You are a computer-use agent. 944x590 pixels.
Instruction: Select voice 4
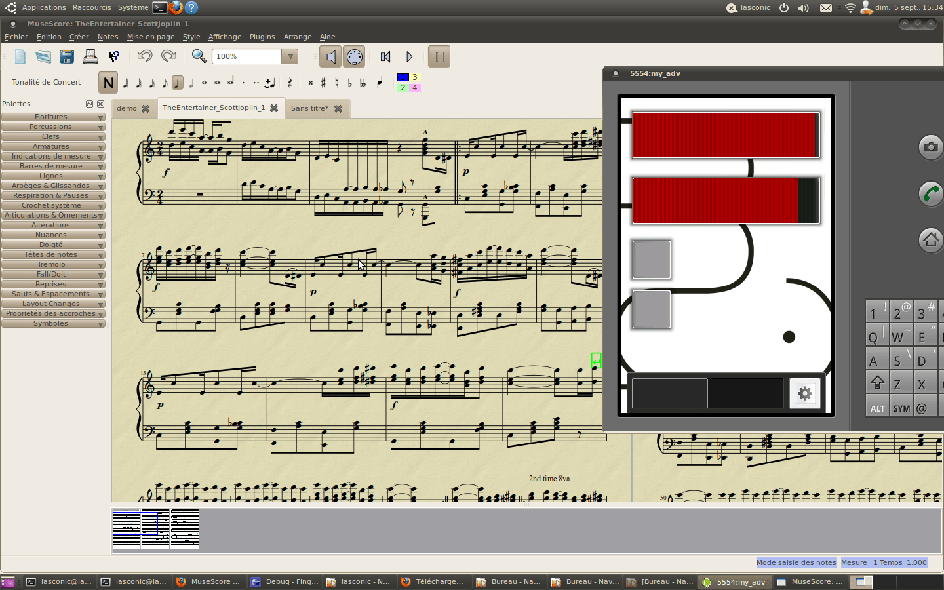click(x=414, y=87)
